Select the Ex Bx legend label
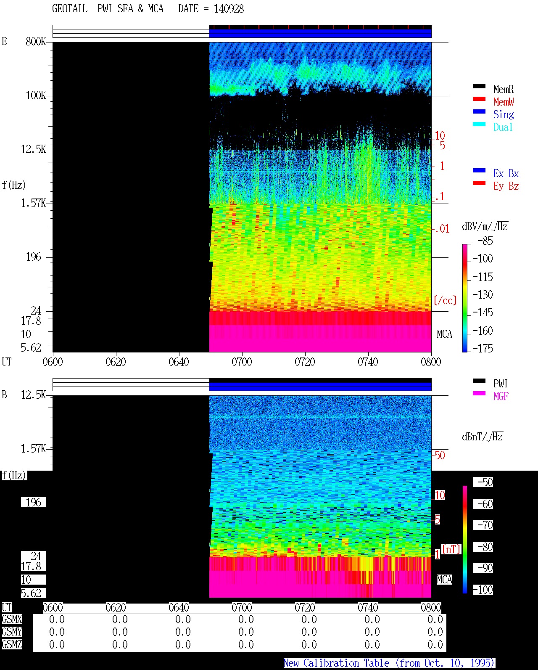The image size is (538, 670). tap(506, 173)
